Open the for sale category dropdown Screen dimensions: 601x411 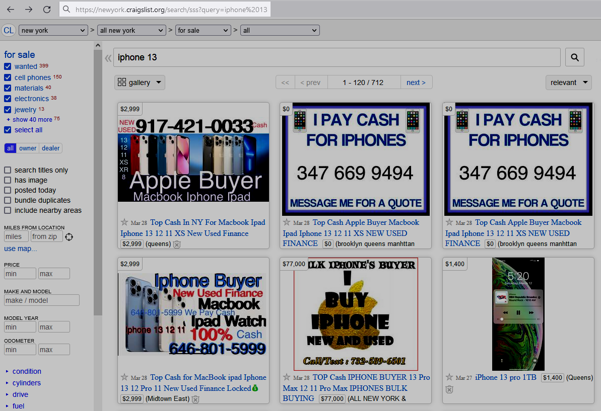(203, 30)
